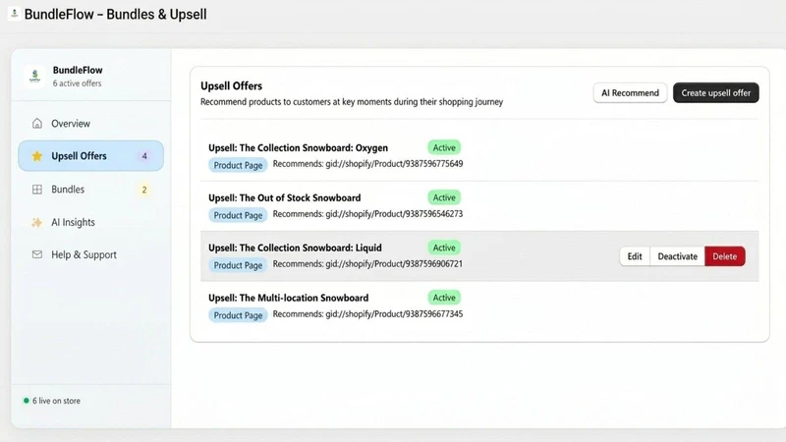
Task: Open the Overview menu item
Action: click(90, 124)
